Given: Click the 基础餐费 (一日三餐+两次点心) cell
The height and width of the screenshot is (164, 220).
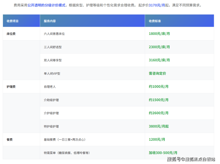Looking at the screenshot, I should pos(65,140).
